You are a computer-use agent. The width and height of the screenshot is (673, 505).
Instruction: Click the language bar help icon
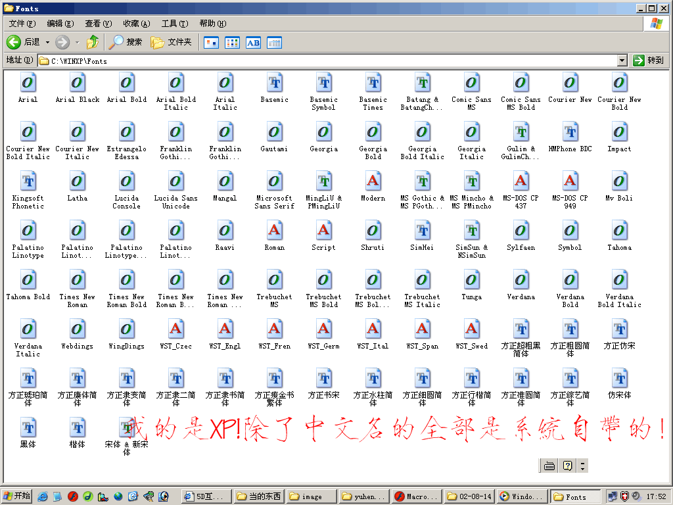point(567,466)
